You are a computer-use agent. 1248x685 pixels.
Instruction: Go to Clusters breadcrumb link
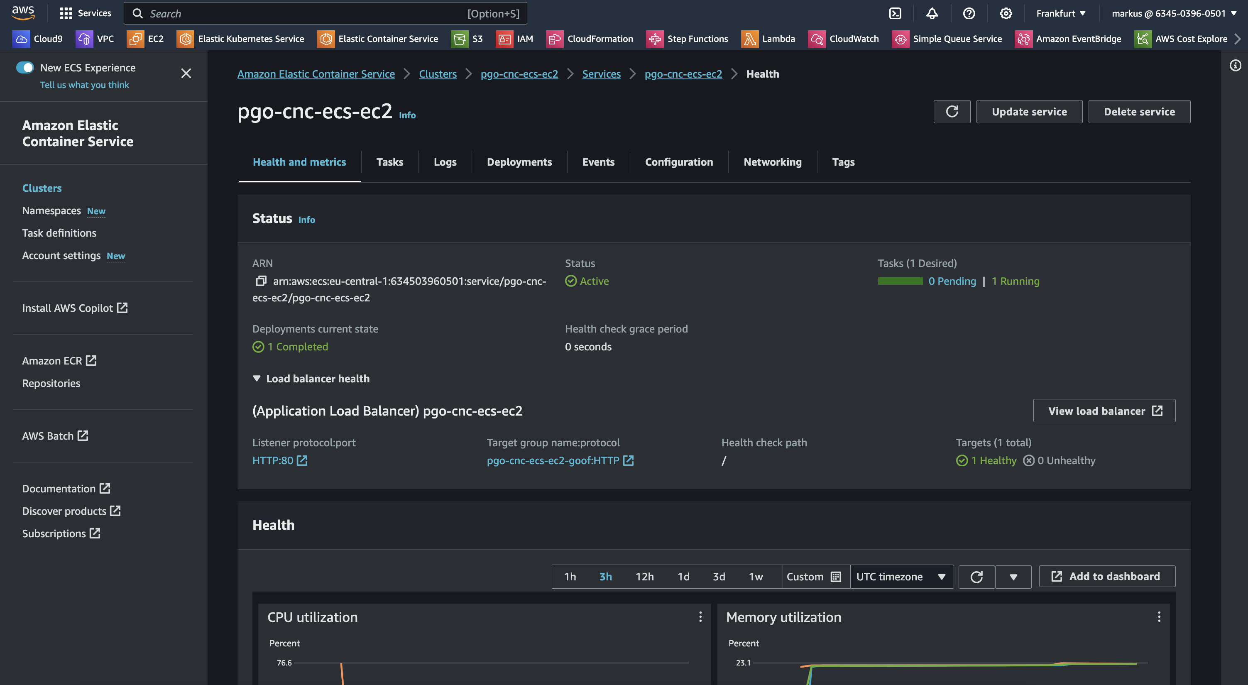pyautogui.click(x=438, y=73)
